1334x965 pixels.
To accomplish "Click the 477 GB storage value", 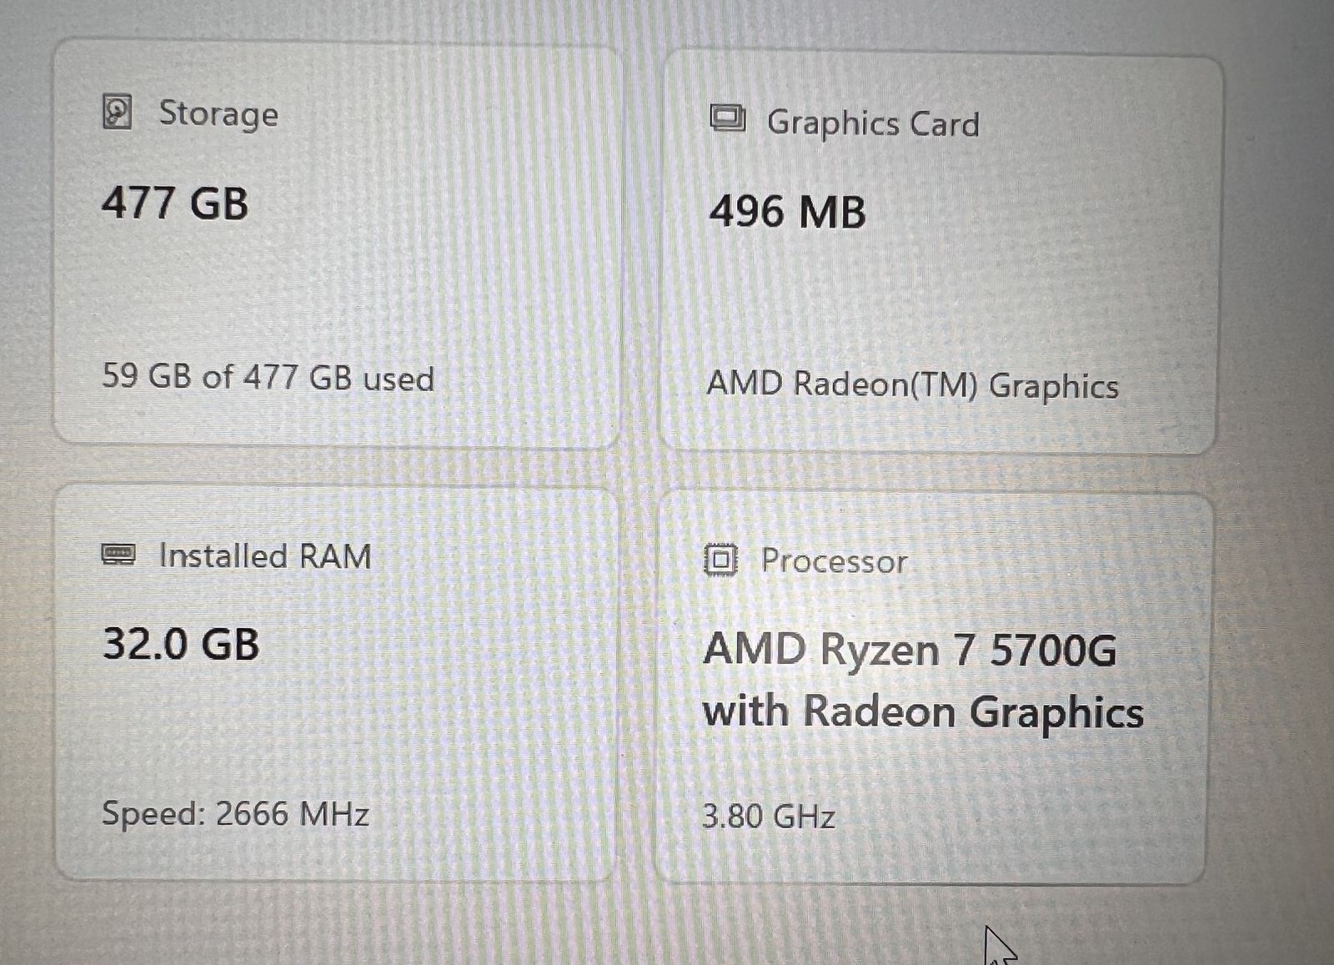I will click(175, 204).
